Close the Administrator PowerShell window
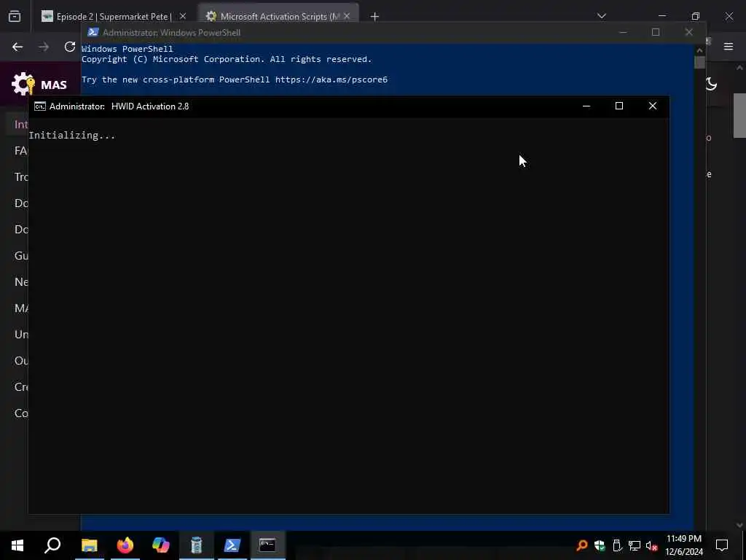 point(689,32)
